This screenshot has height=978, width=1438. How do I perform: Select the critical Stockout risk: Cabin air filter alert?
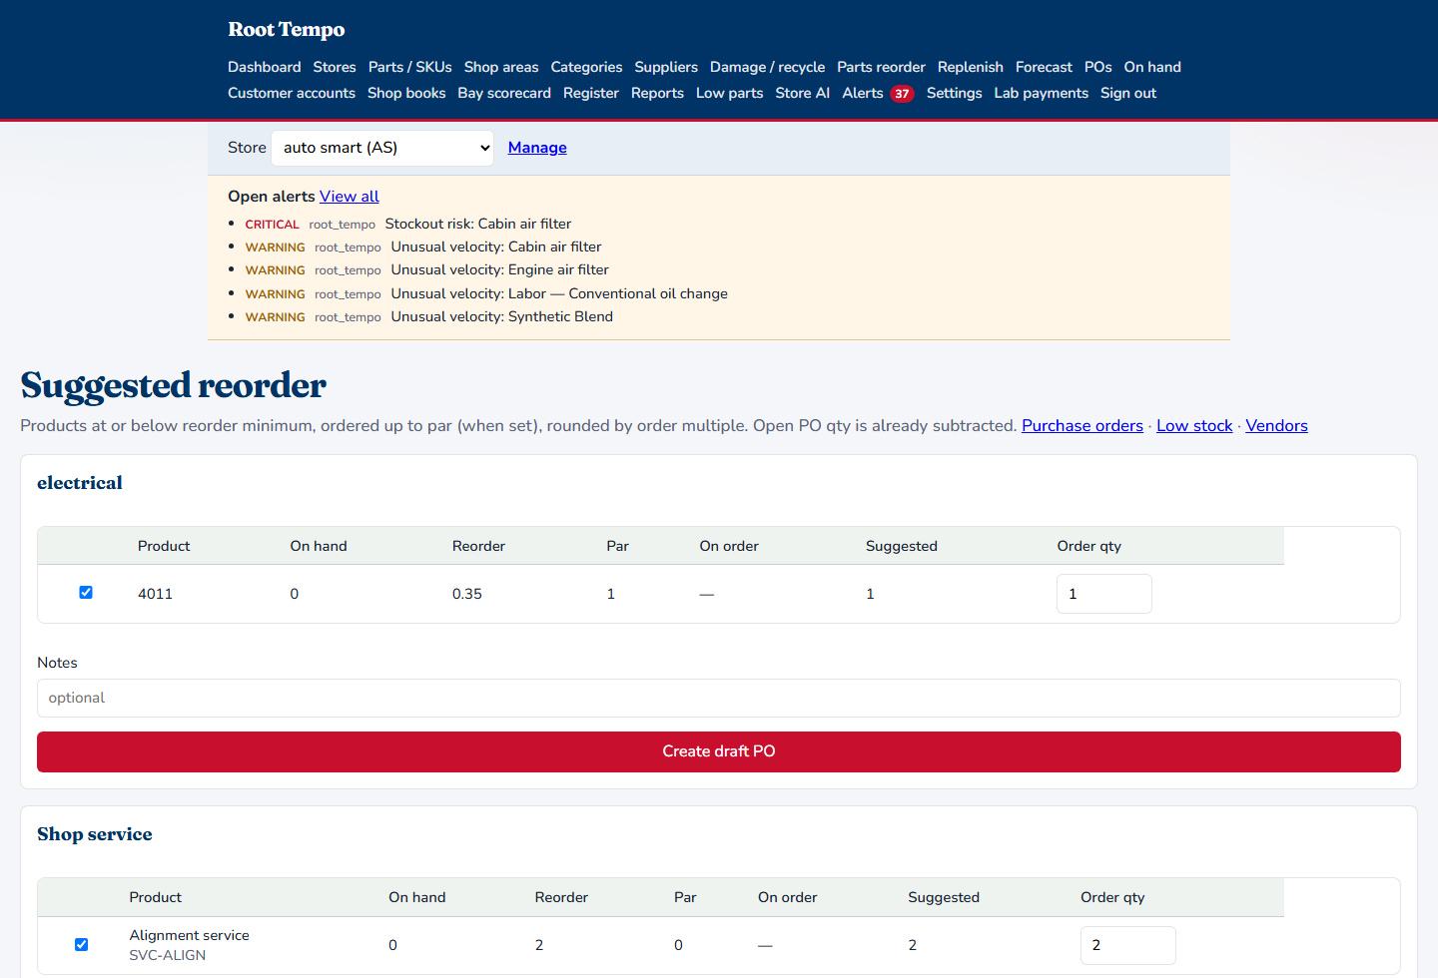[478, 225]
